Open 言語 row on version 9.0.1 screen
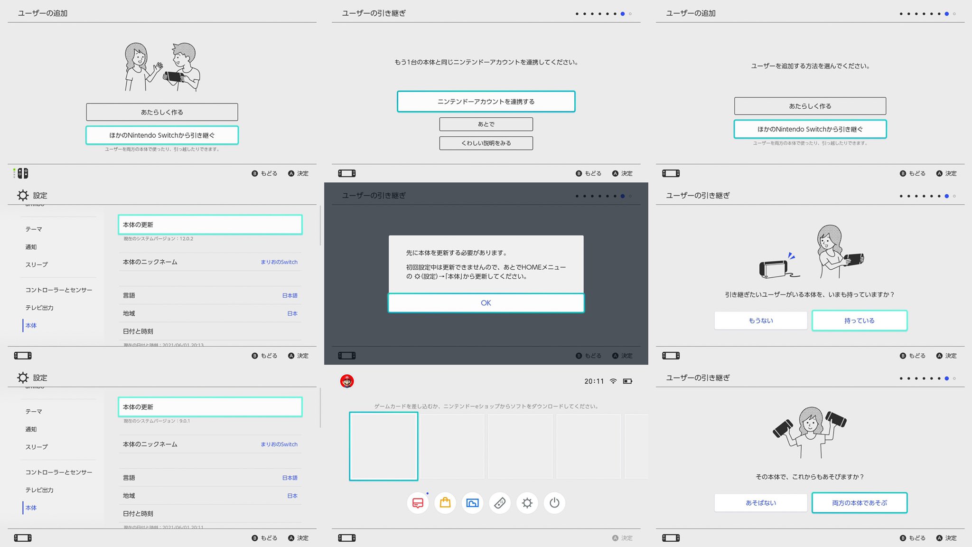This screenshot has height=547, width=972. (x=210, y=478)
